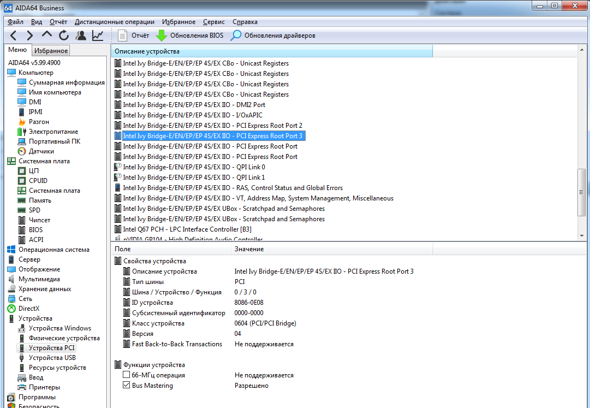Screen dimensions: 590x408
Task: Select Intel Q67 PCH LPC Interface Controller row
Action: (x=187, y=229)
